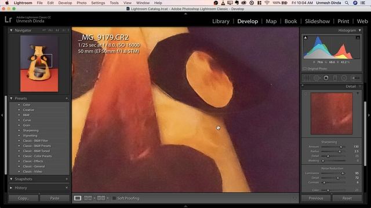Screen dimensions: 371x208
Task: Select the Adjustment Brush tool icon
Action: click(355, 78)
